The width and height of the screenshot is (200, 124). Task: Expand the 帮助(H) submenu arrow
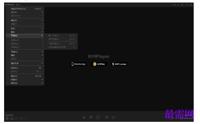[42, 83]
